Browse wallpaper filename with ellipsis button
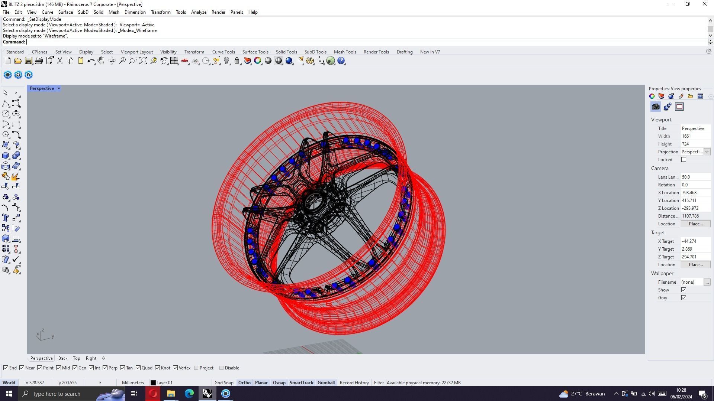 click(x=707, y=282)
